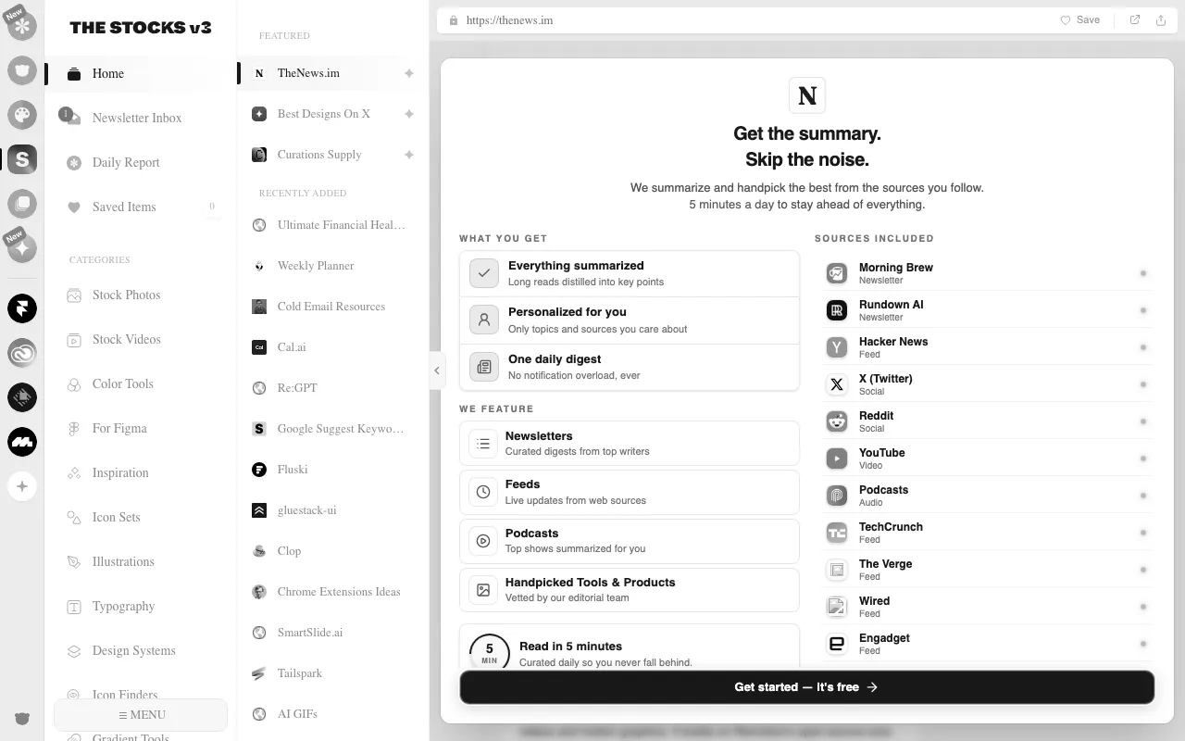The width and height of the screenshot is (1185, 741).
Task: Click the Rundown AI source icon
Action: 837,310
